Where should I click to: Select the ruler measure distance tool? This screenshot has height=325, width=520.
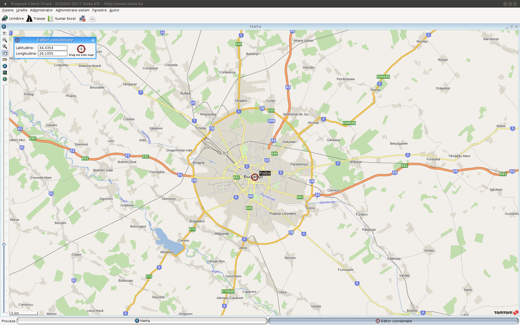pos(5,60)
